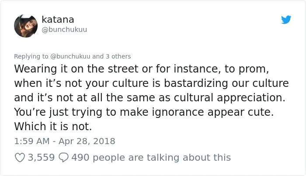This screenshot has height=176, width=306.
Task: Click the word 'prom,' in the tweet
Action: 254,69
